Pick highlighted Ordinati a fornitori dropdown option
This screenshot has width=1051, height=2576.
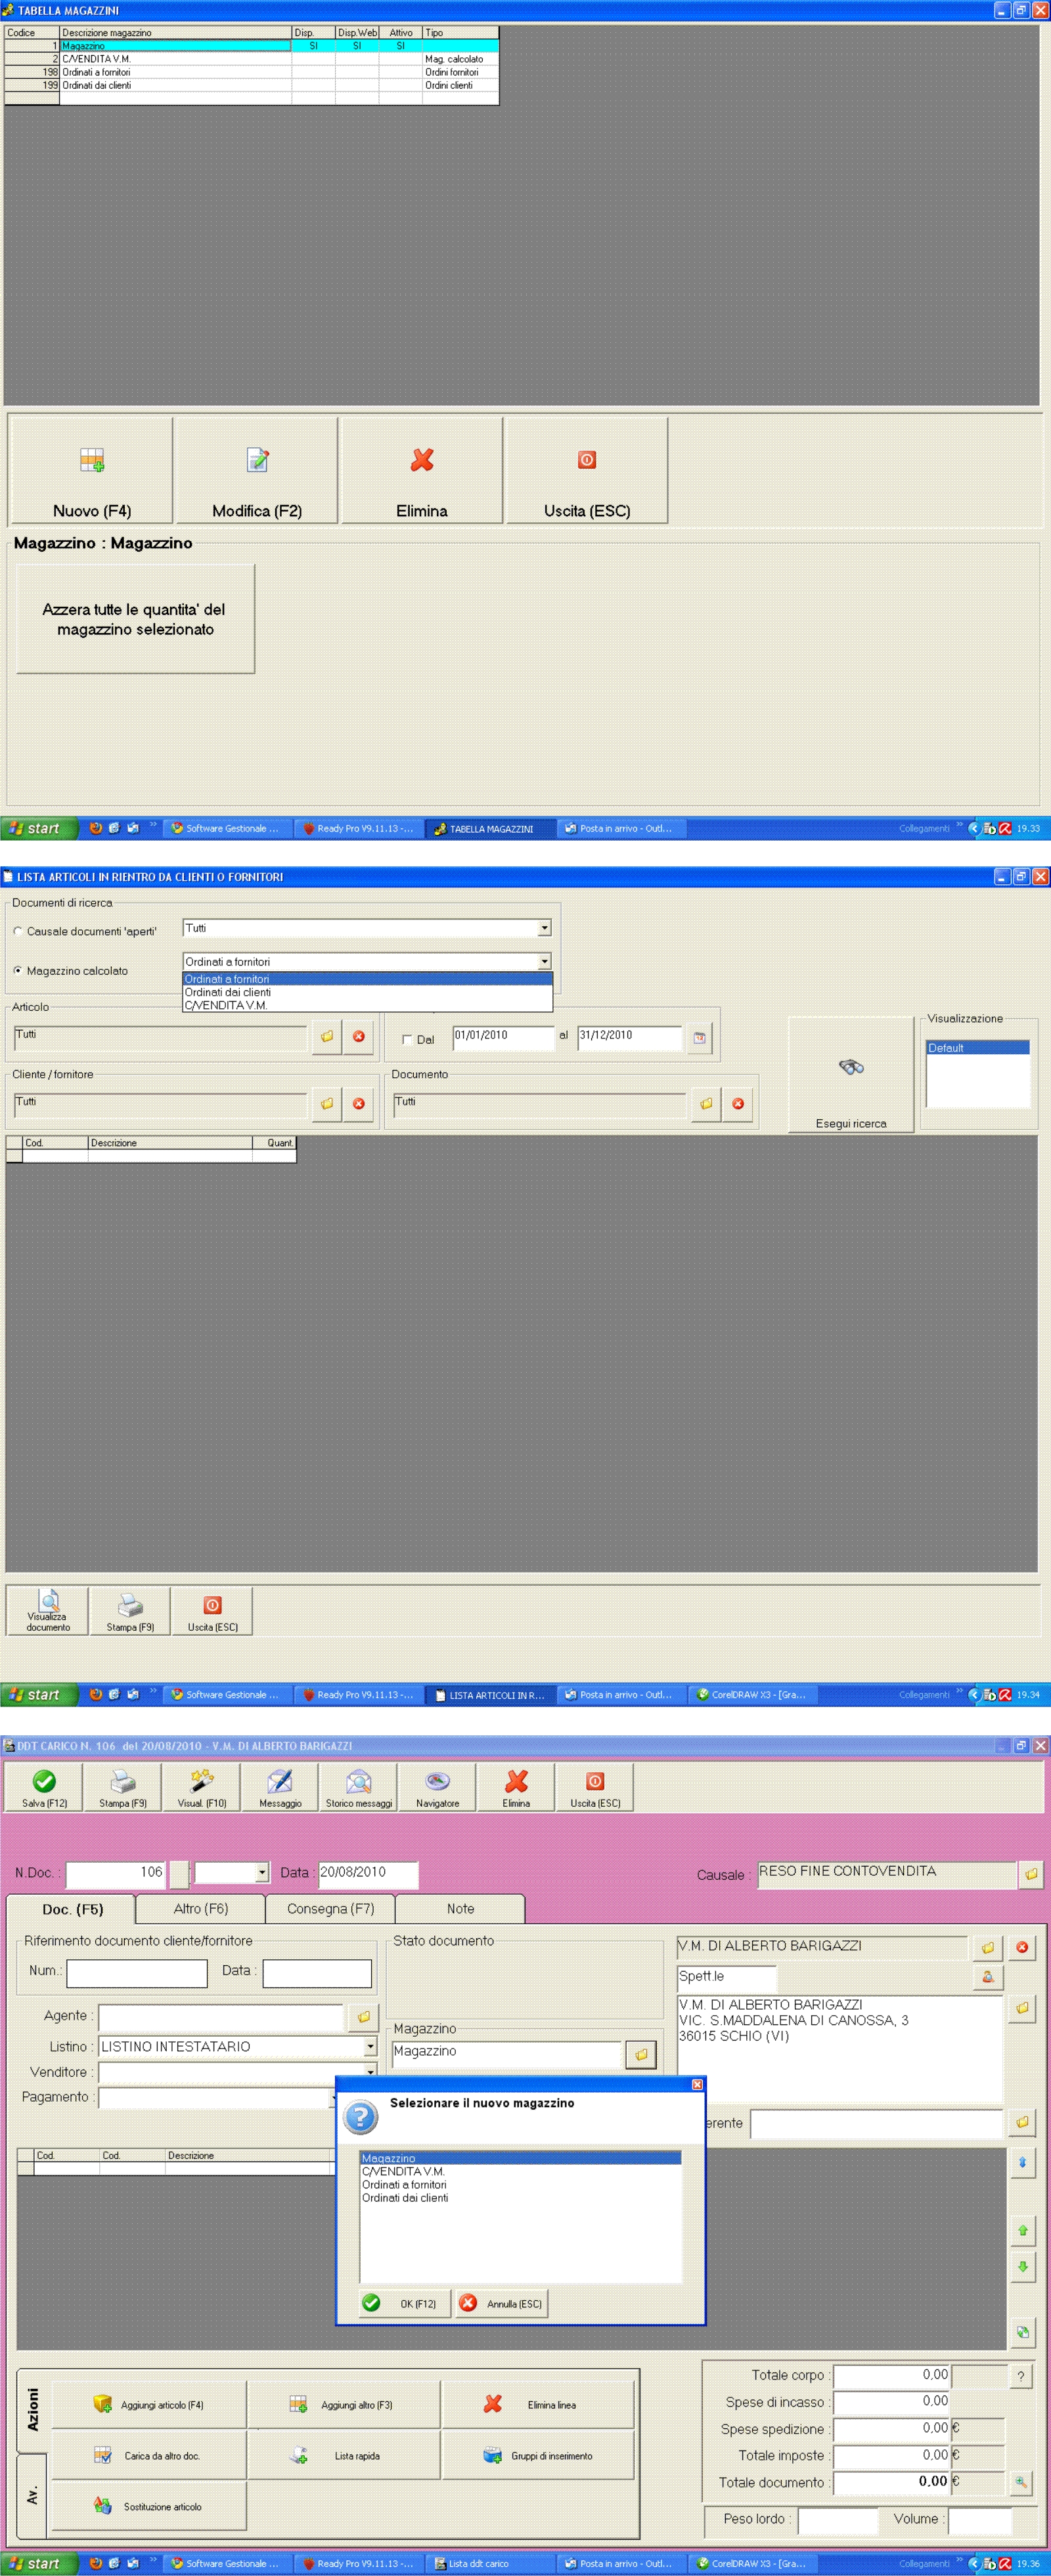click(367, 979)
